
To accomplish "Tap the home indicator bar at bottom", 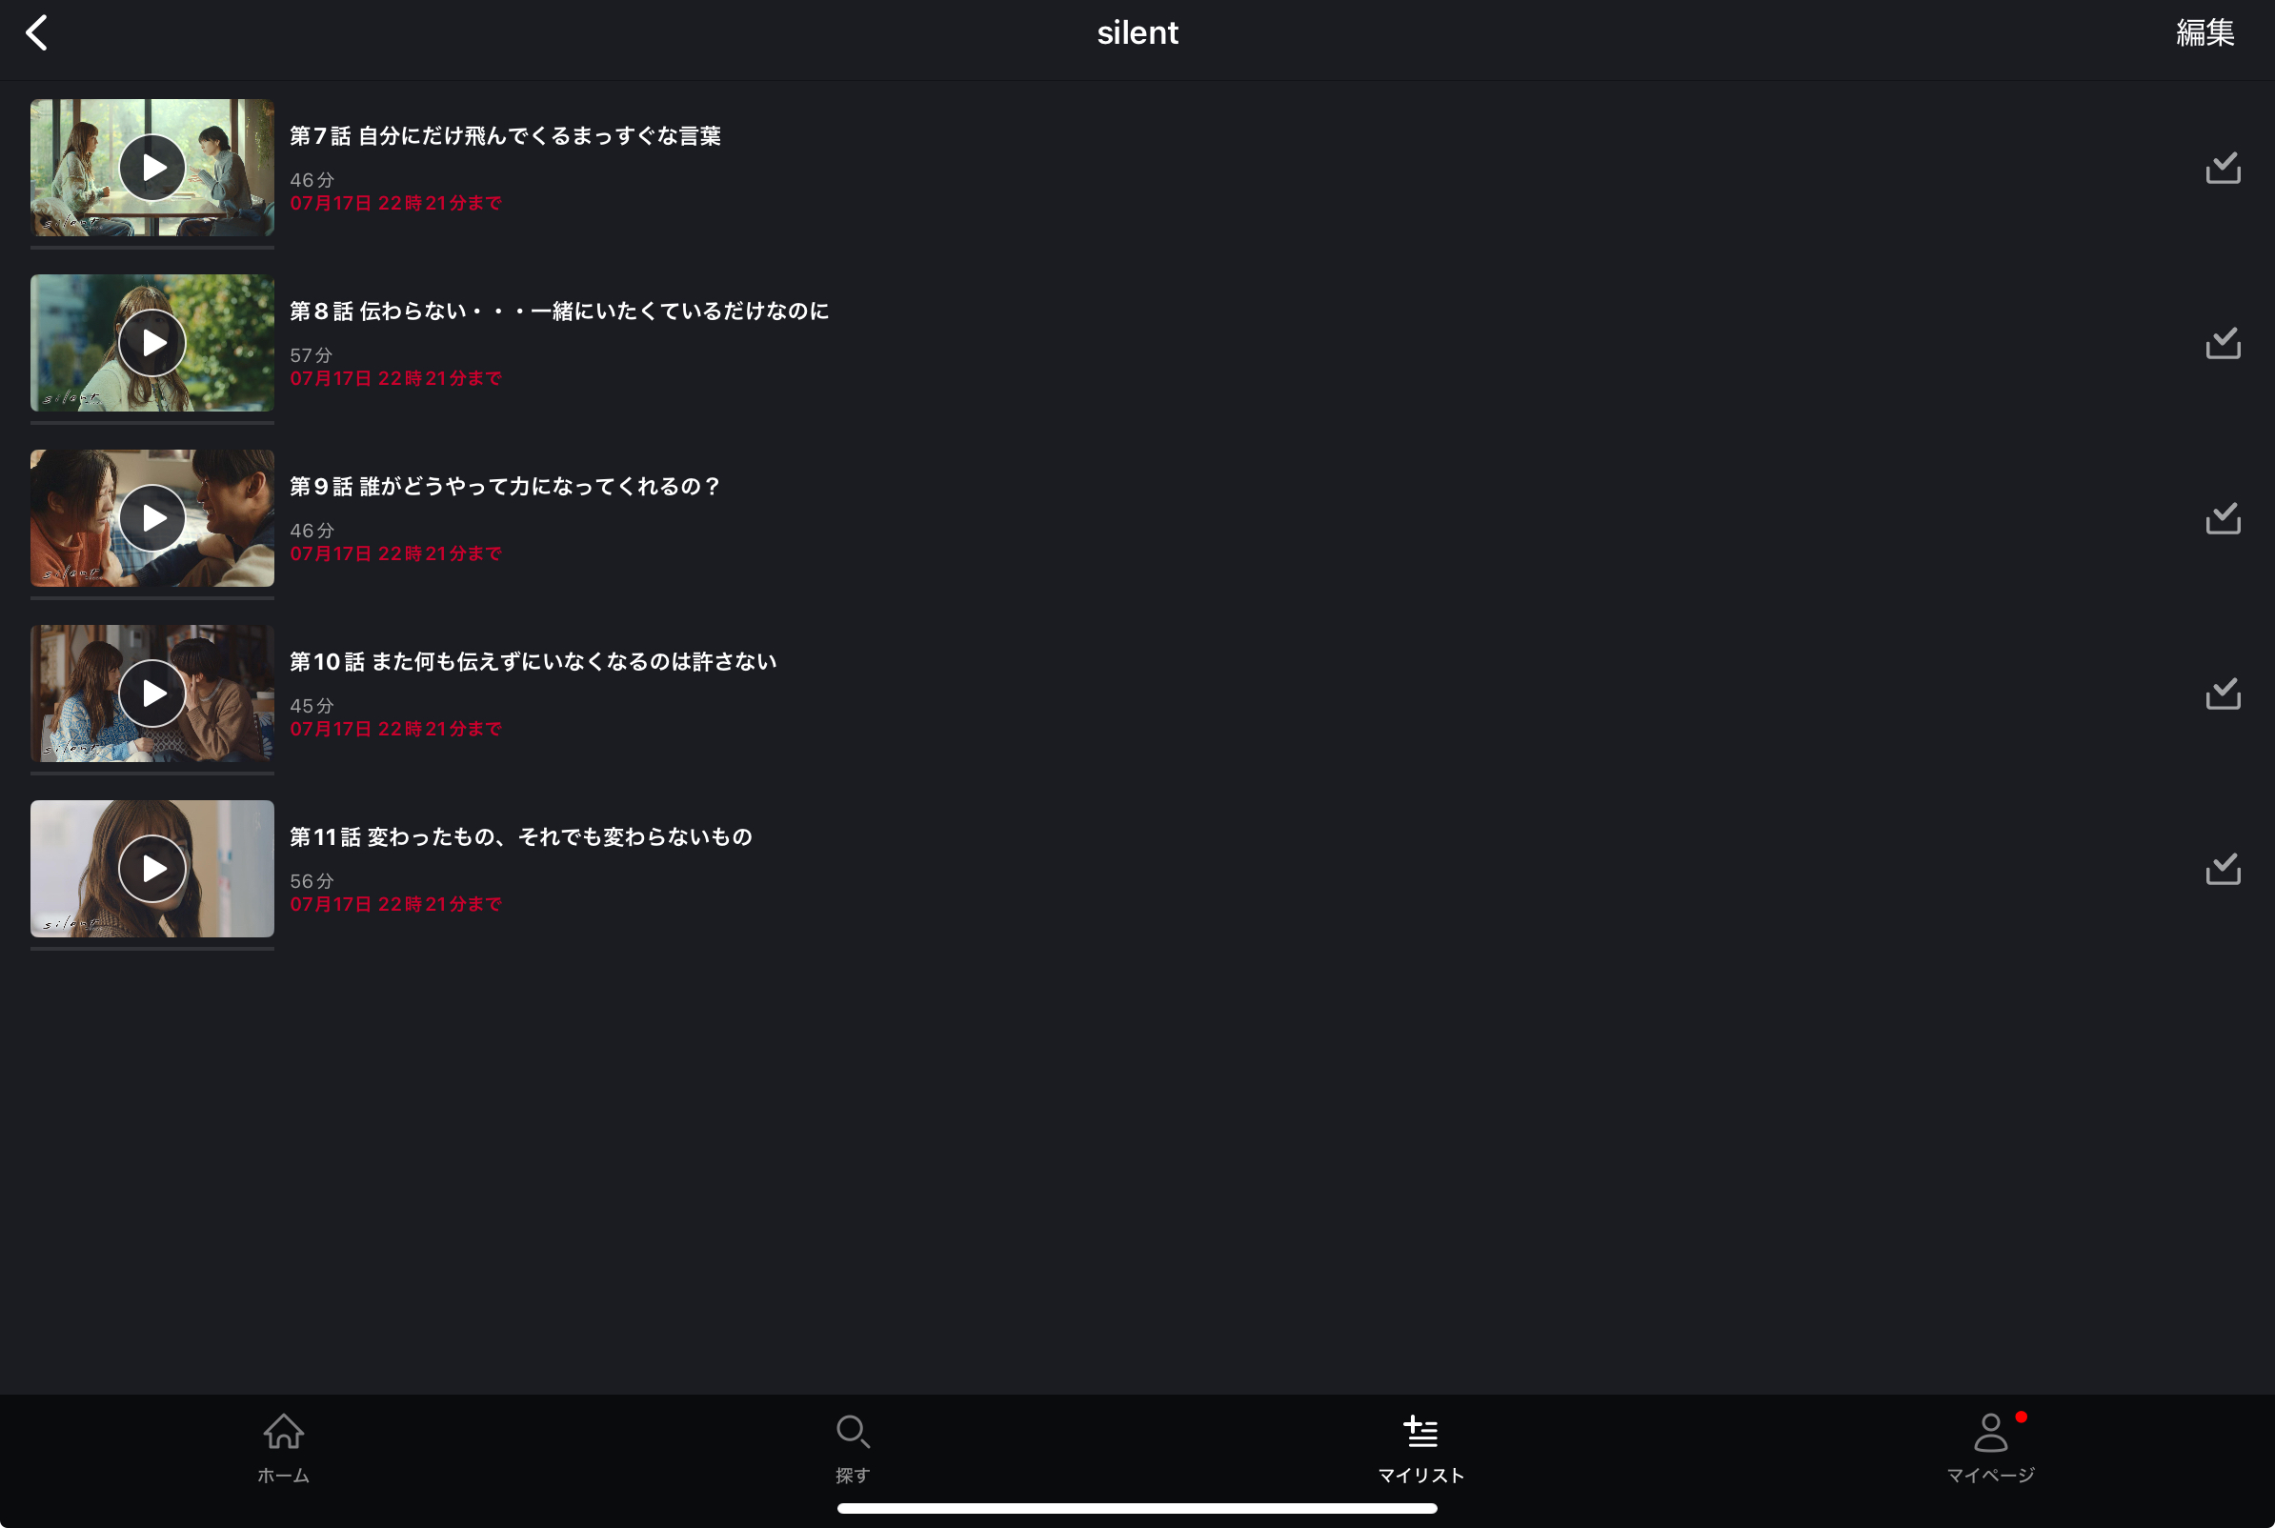I will [1137, 1509].
